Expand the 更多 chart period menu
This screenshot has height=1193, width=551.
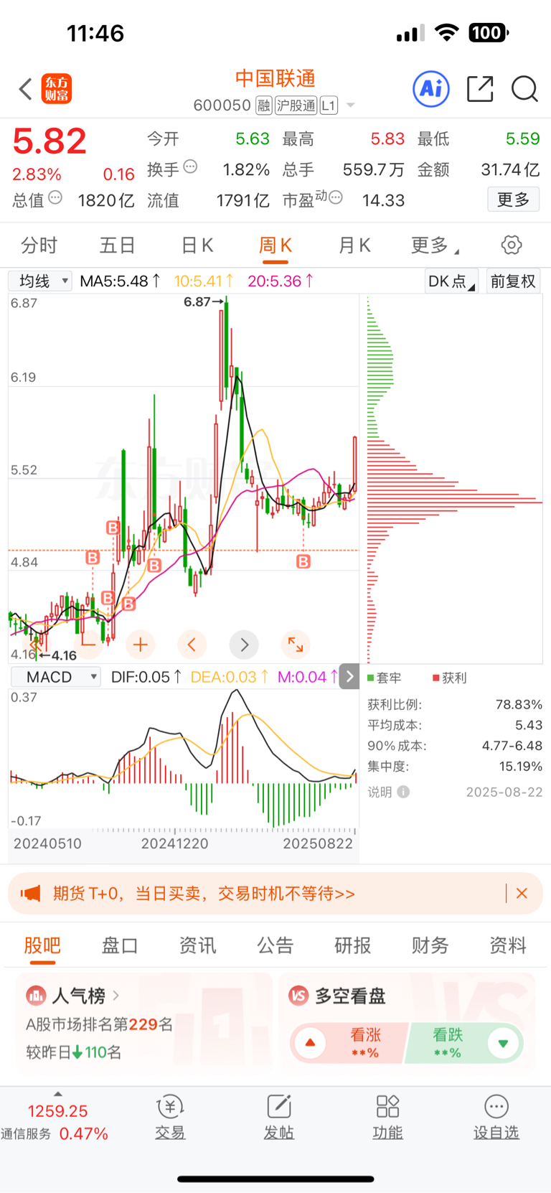(435, 245)
